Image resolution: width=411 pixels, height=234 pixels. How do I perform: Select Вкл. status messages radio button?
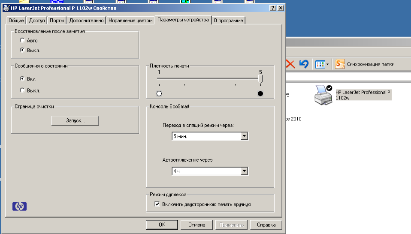point(22,78)
